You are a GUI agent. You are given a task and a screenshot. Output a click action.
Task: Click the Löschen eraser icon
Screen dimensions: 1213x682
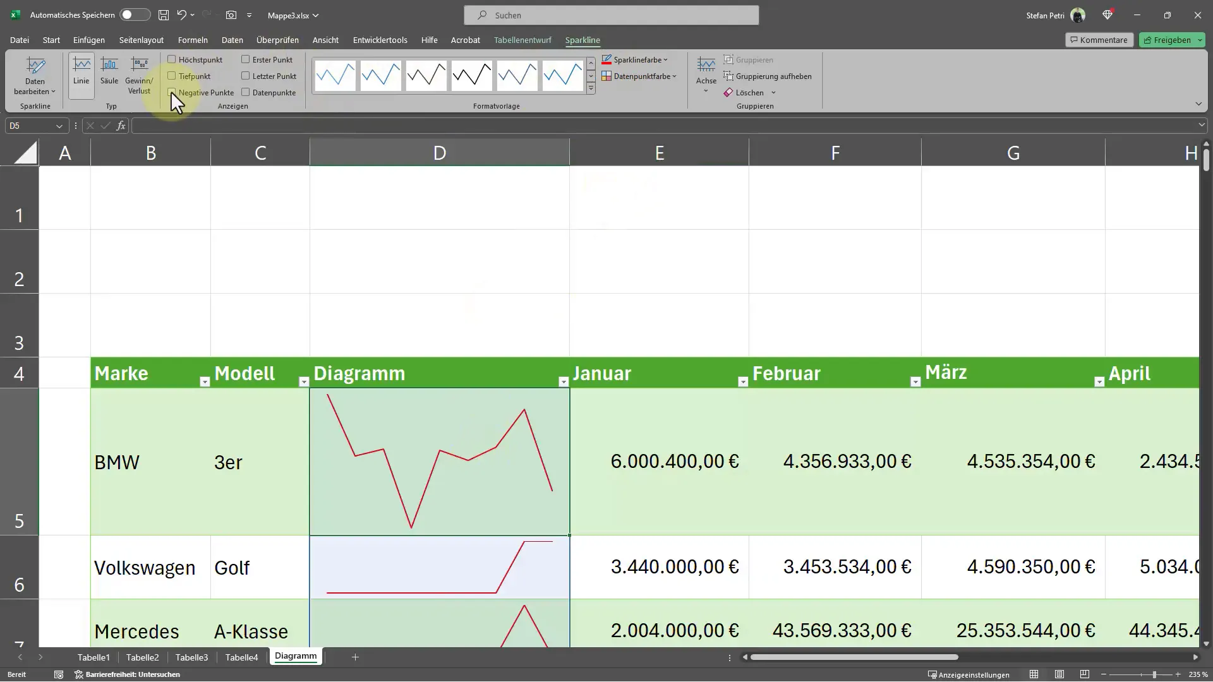point(728,93)
